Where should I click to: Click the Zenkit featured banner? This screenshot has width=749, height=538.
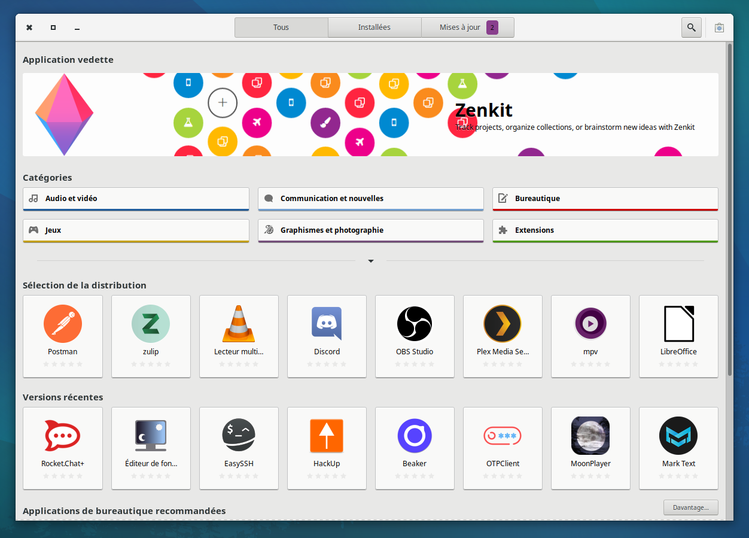(370, 114)
